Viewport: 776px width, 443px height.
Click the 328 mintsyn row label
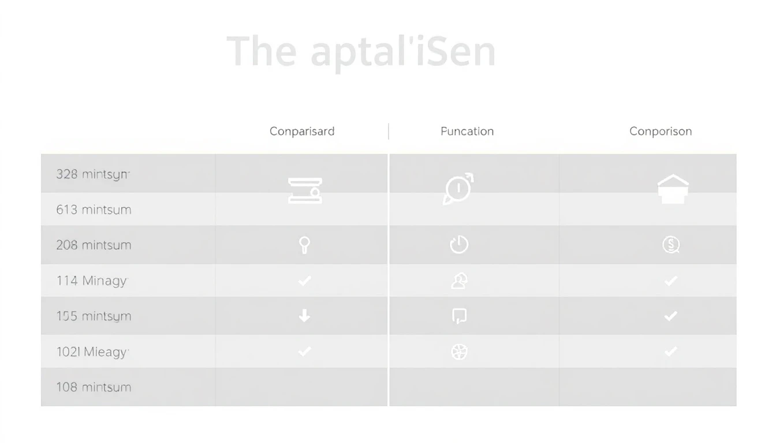click(x=93, y=174)
